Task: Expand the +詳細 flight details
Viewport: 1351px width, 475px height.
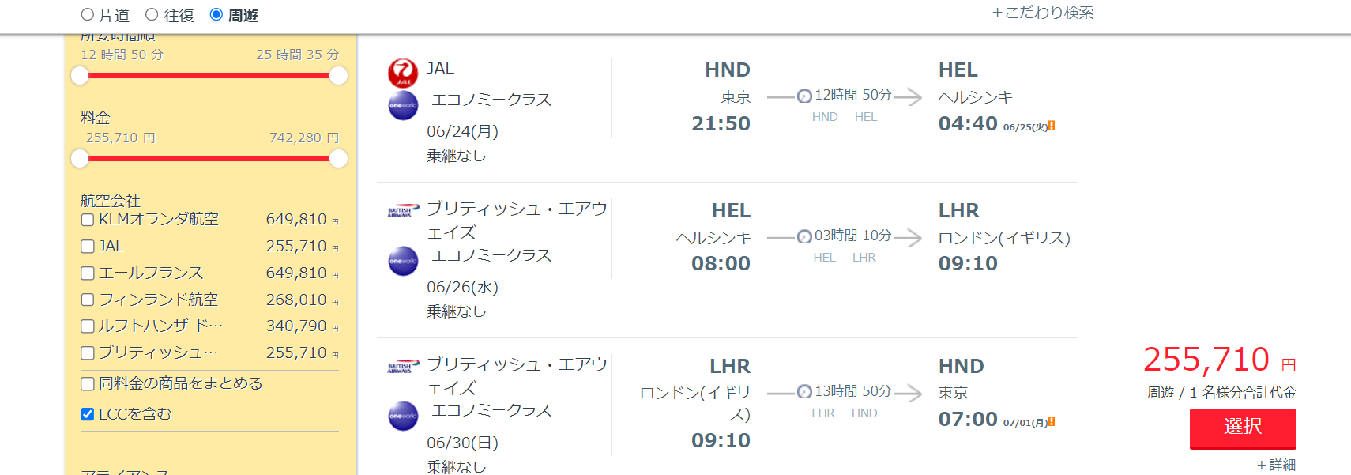Action: (x=1276, y=465)
